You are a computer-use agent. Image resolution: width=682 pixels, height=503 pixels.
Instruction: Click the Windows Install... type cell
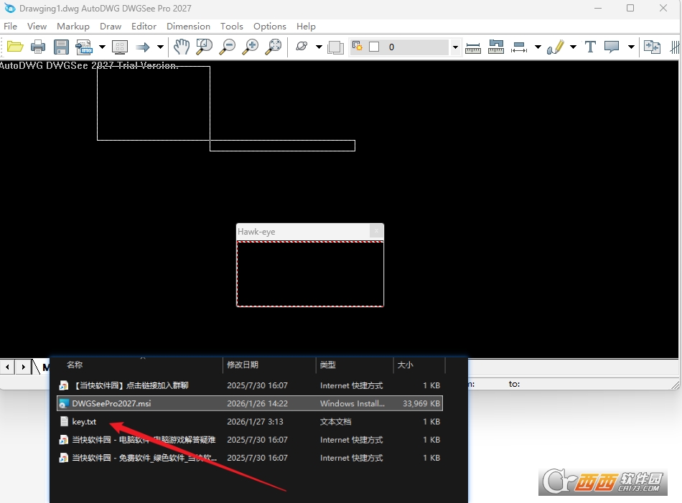[352, 403]
